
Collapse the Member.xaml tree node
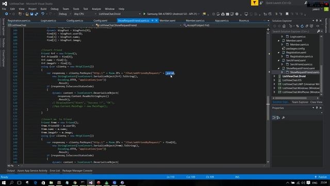coord(278,41)
